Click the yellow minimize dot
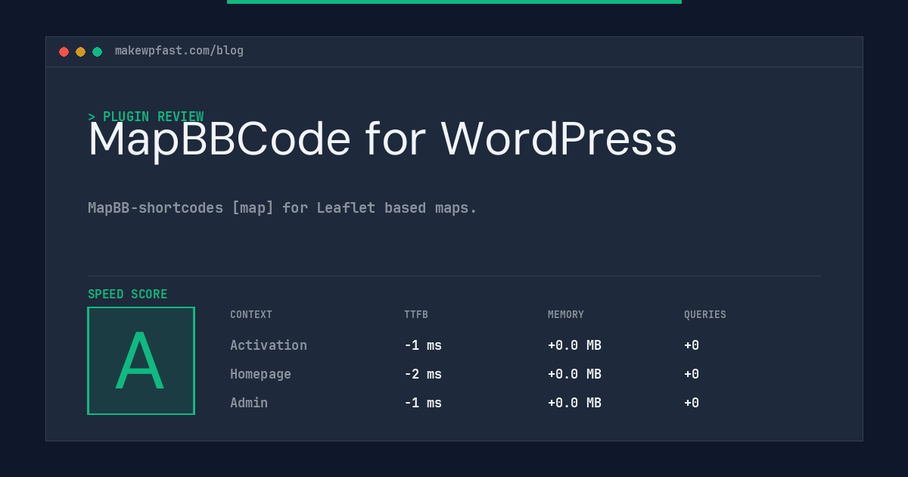The width and height of the screenshot is (908, 477). click(x=80, y=51)
